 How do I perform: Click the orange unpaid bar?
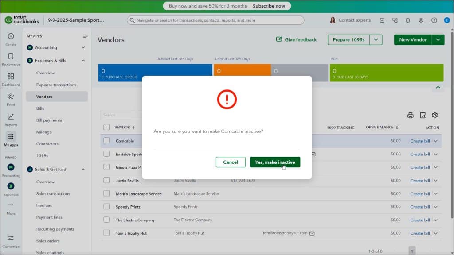click(243, 73)
